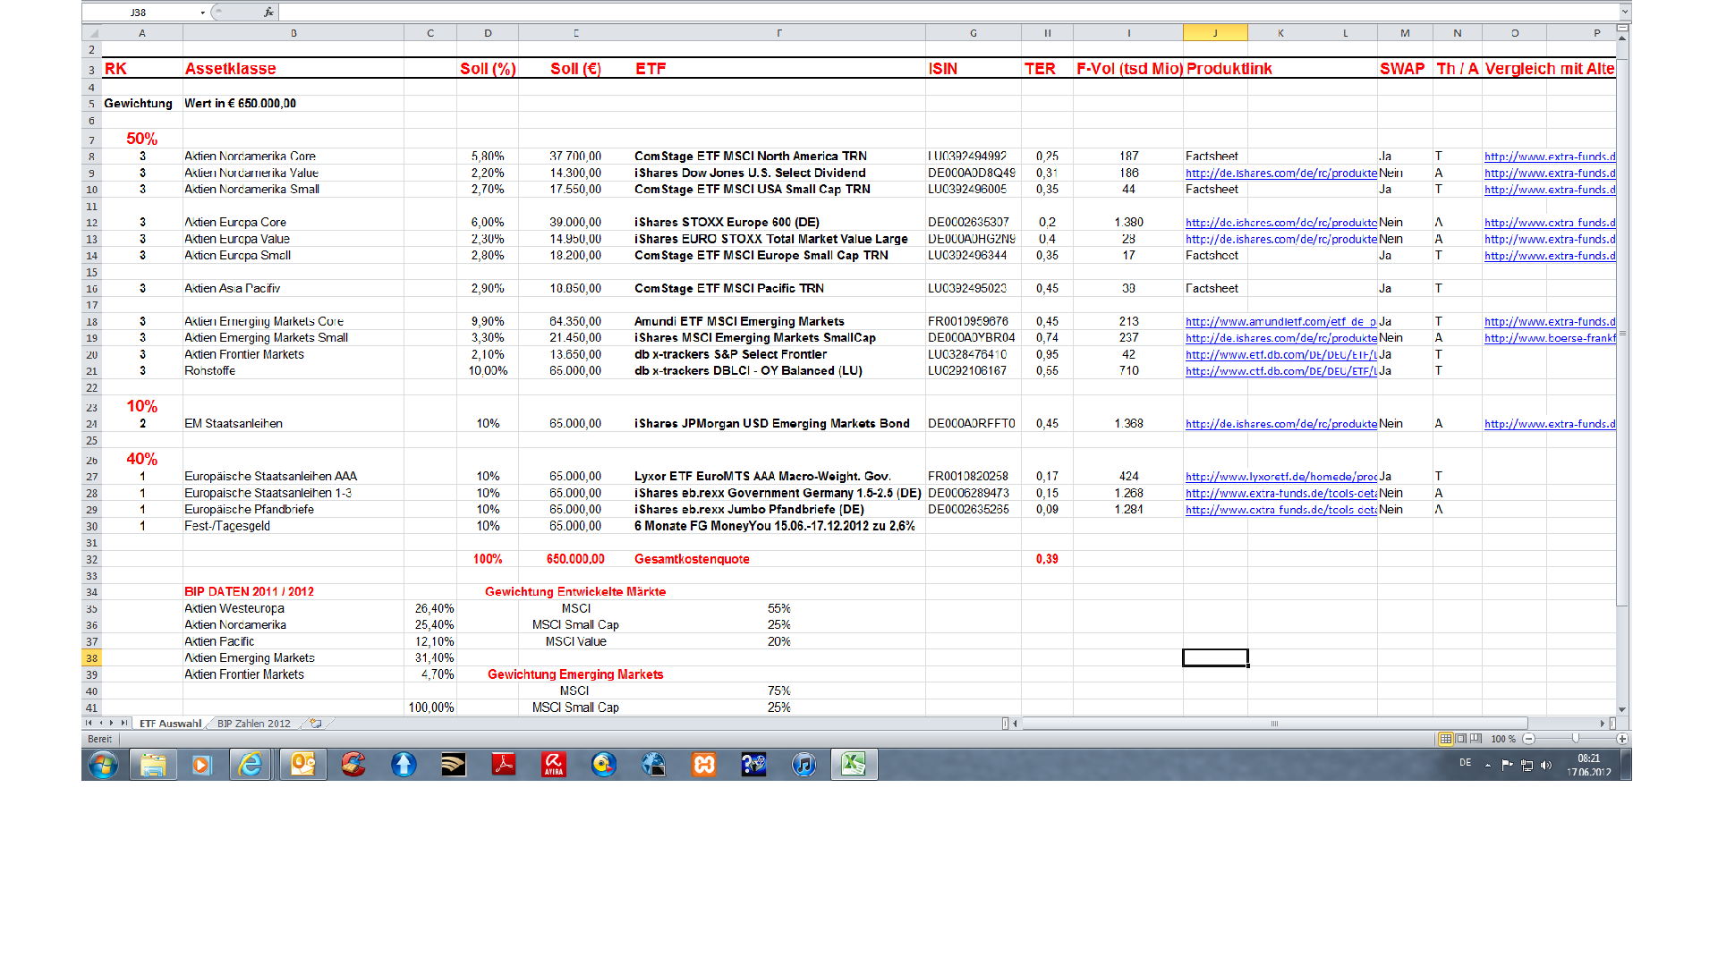The image size is (1718, 966).
Task: Switch to Normal view mode
Action: click(1445, 739)
